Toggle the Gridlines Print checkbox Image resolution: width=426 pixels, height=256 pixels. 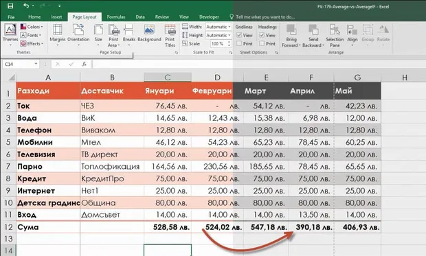tap(239, 43)
